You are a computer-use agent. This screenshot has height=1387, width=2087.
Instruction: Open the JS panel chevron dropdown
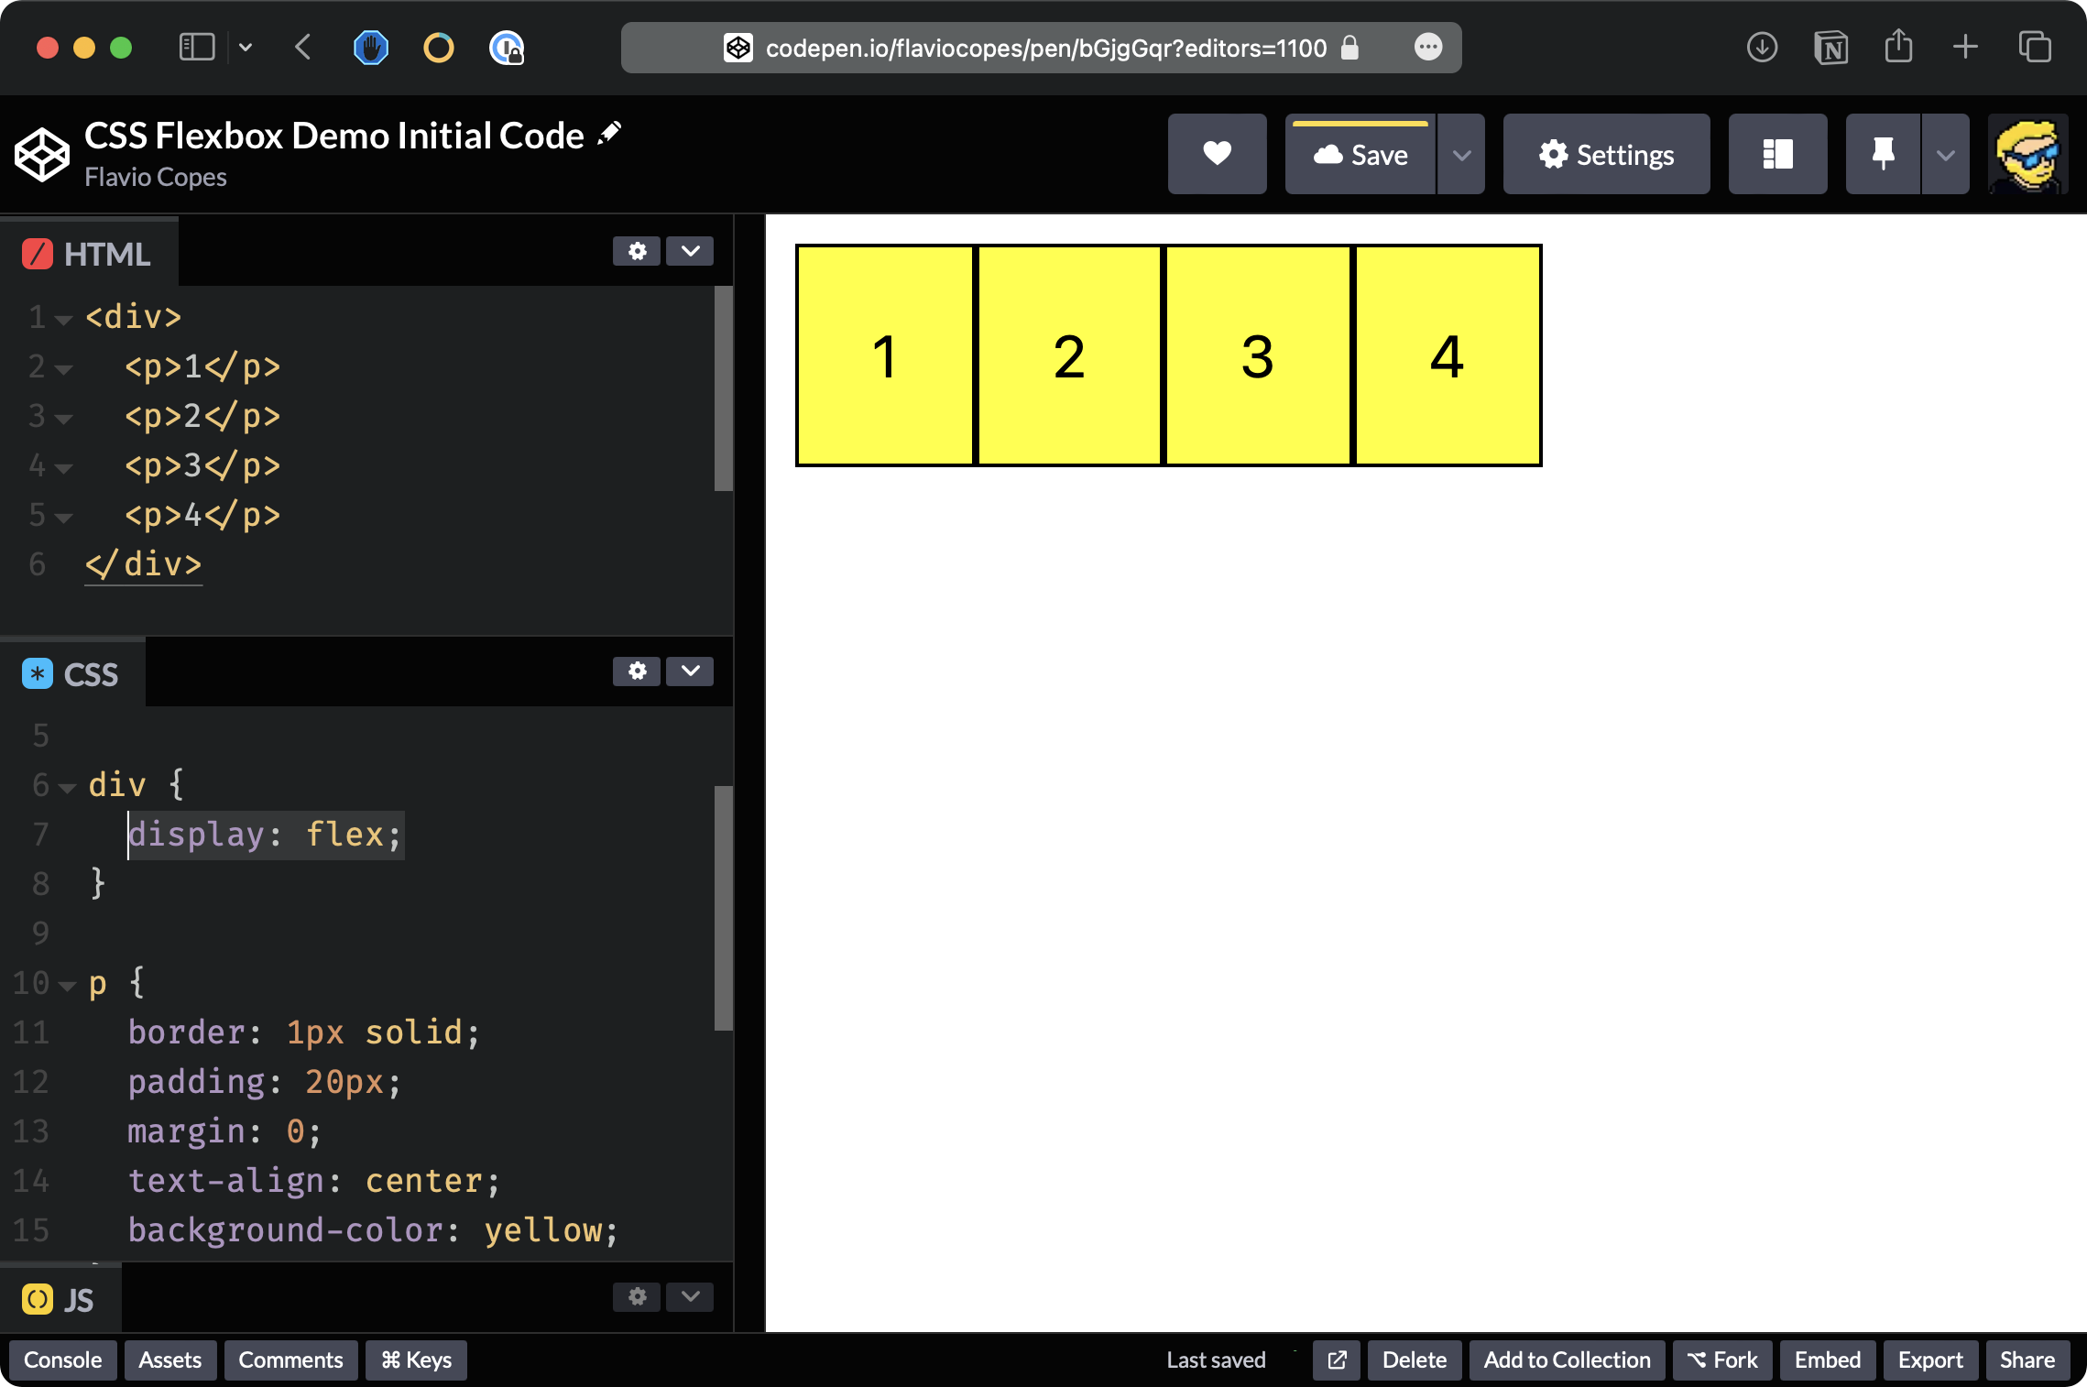(x=690, y=1296)
